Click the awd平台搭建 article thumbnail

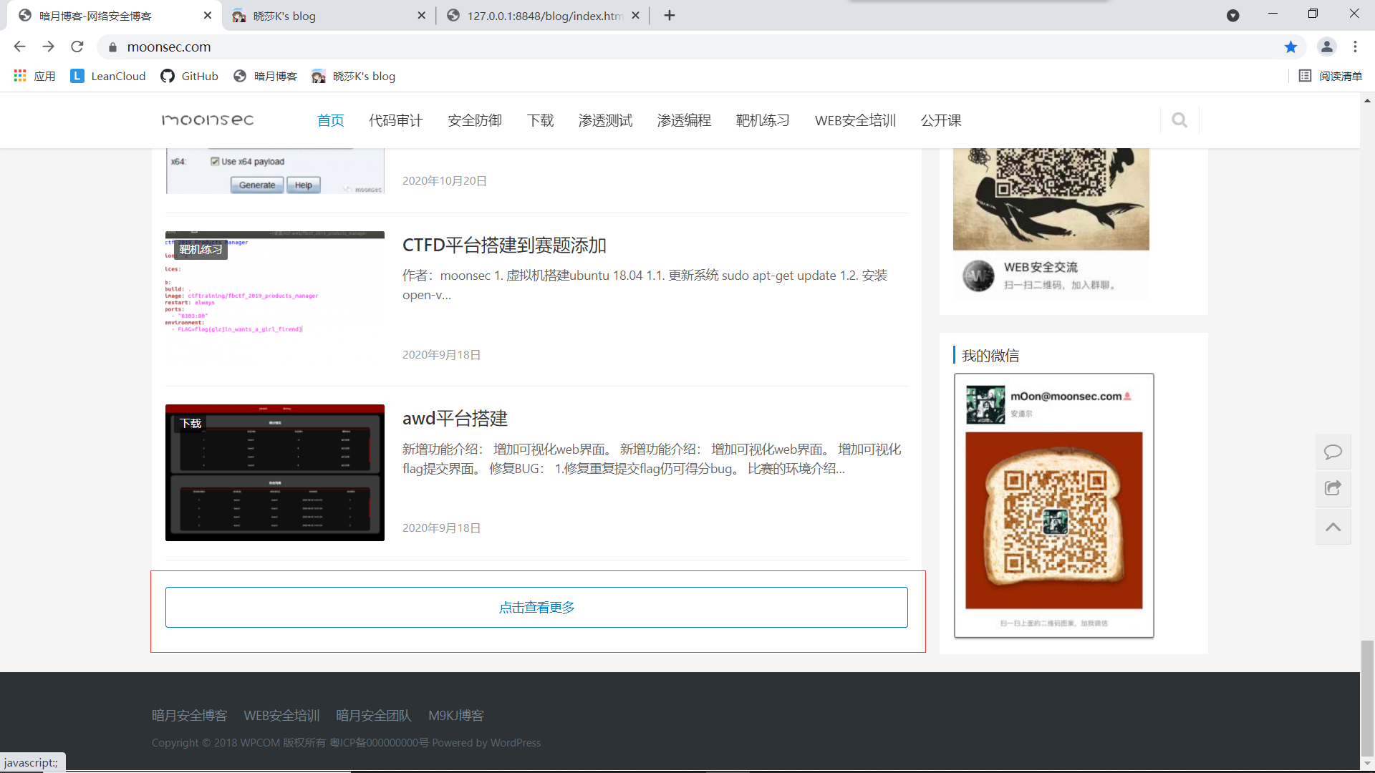pyautogui.click(x=275, y=472)
